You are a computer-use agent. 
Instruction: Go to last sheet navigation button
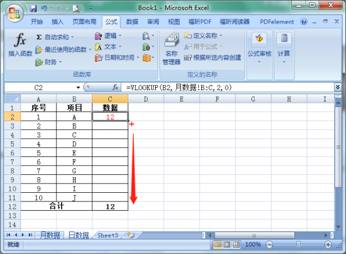[30, 235]
